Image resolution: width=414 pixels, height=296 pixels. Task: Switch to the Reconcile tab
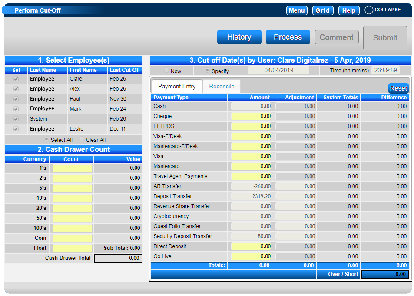pos(222,87)
